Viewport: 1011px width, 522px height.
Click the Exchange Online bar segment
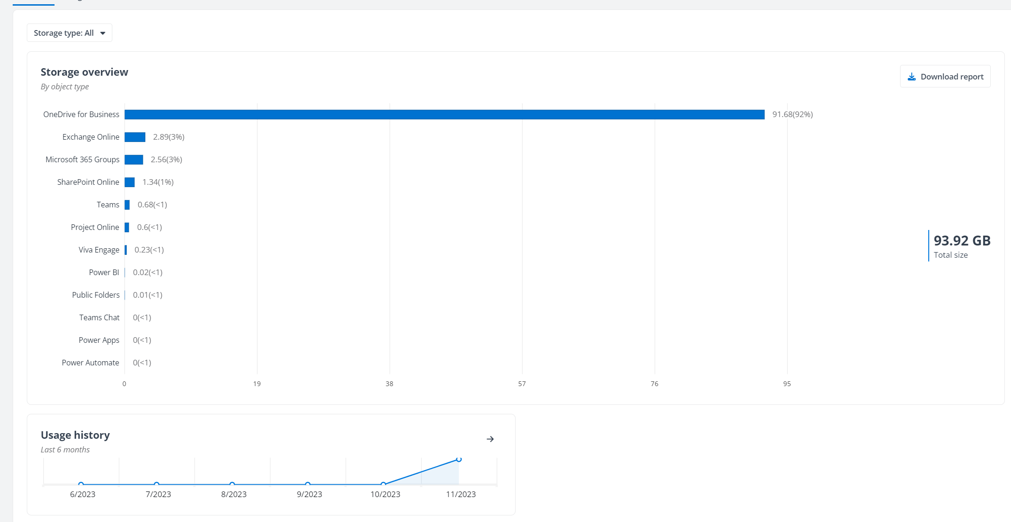[134, 137]
